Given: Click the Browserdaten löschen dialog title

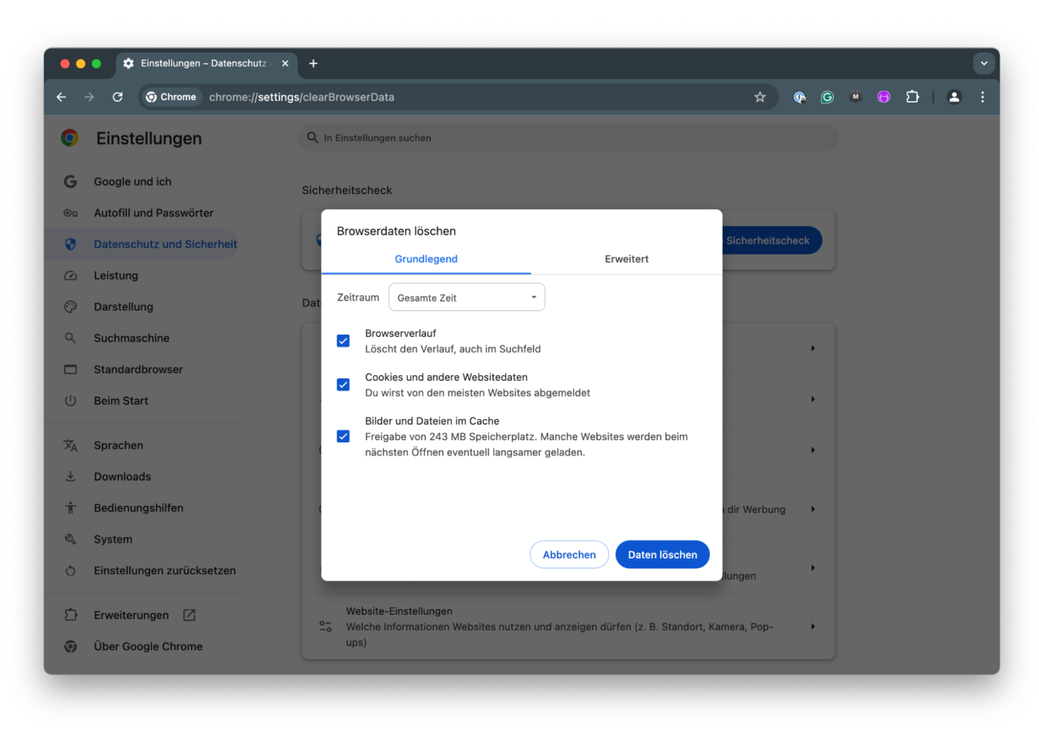Looking at the screenshot, I should [396, 231].
